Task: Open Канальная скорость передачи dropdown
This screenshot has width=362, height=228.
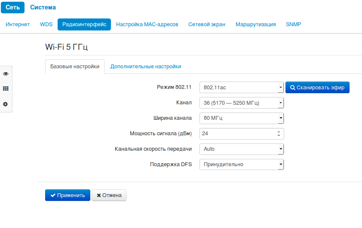Action: click(241, 149)
